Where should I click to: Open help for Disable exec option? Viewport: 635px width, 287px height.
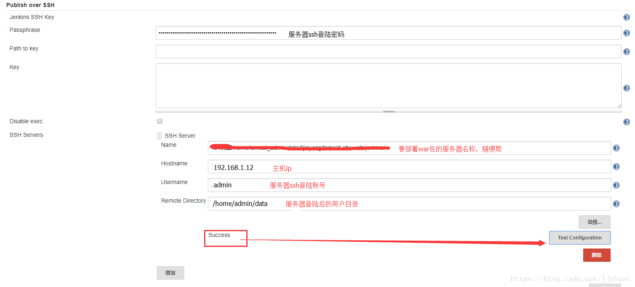(x=626, y=122)
